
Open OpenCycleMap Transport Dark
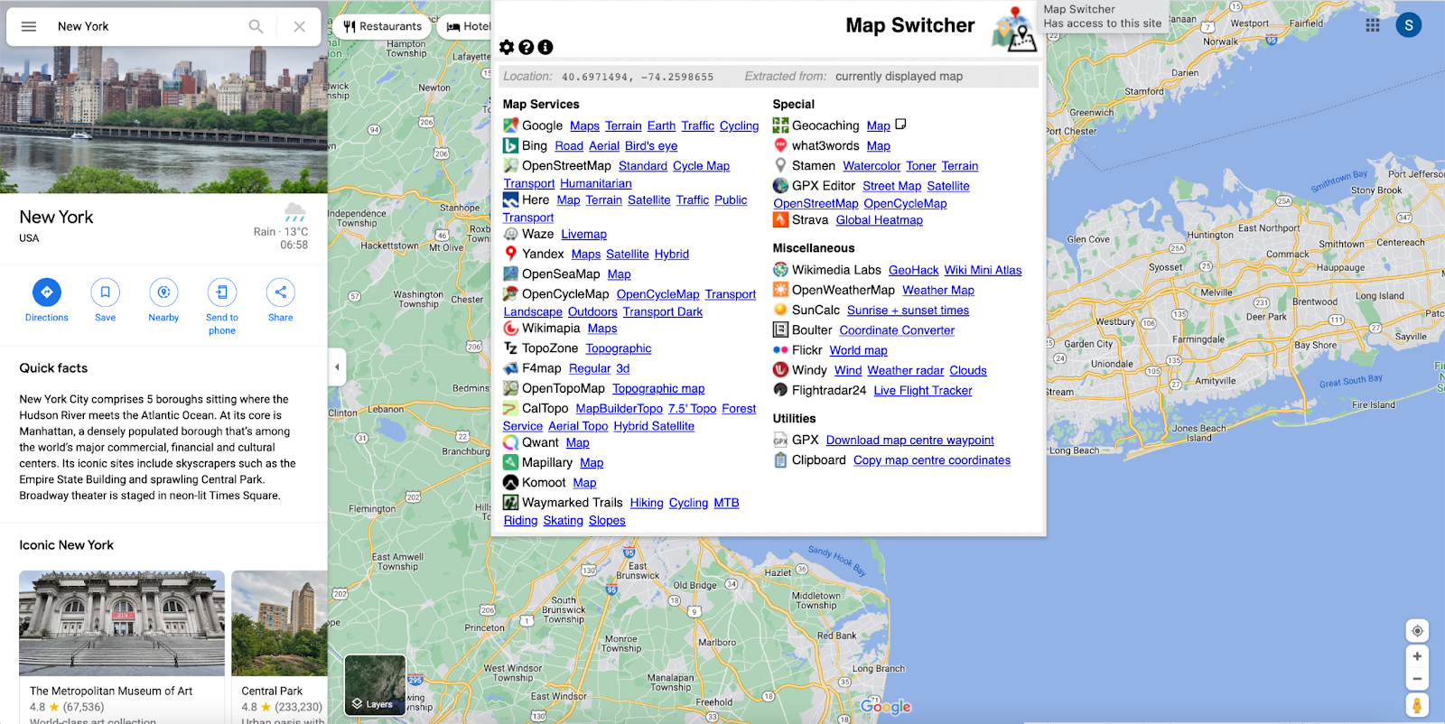point(663,312)
